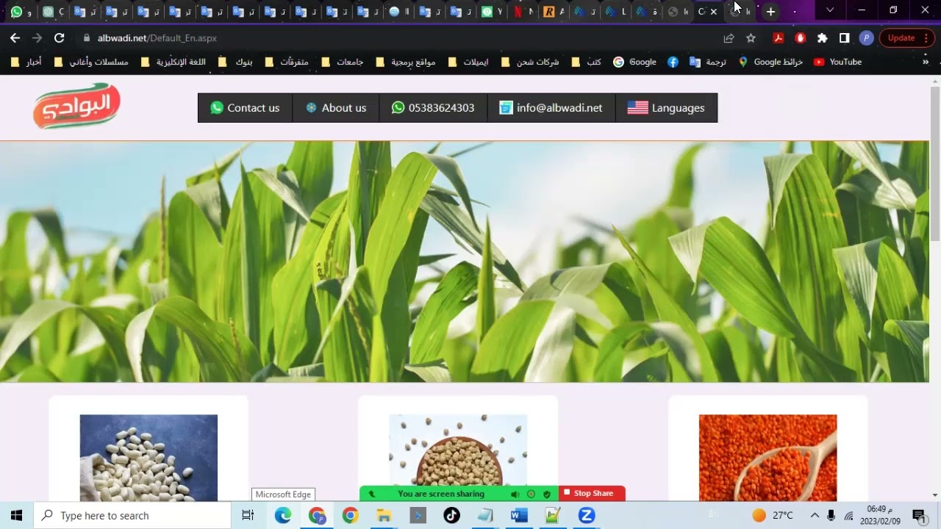
Task: Open the About us menu item
Action: pos(336,108)
